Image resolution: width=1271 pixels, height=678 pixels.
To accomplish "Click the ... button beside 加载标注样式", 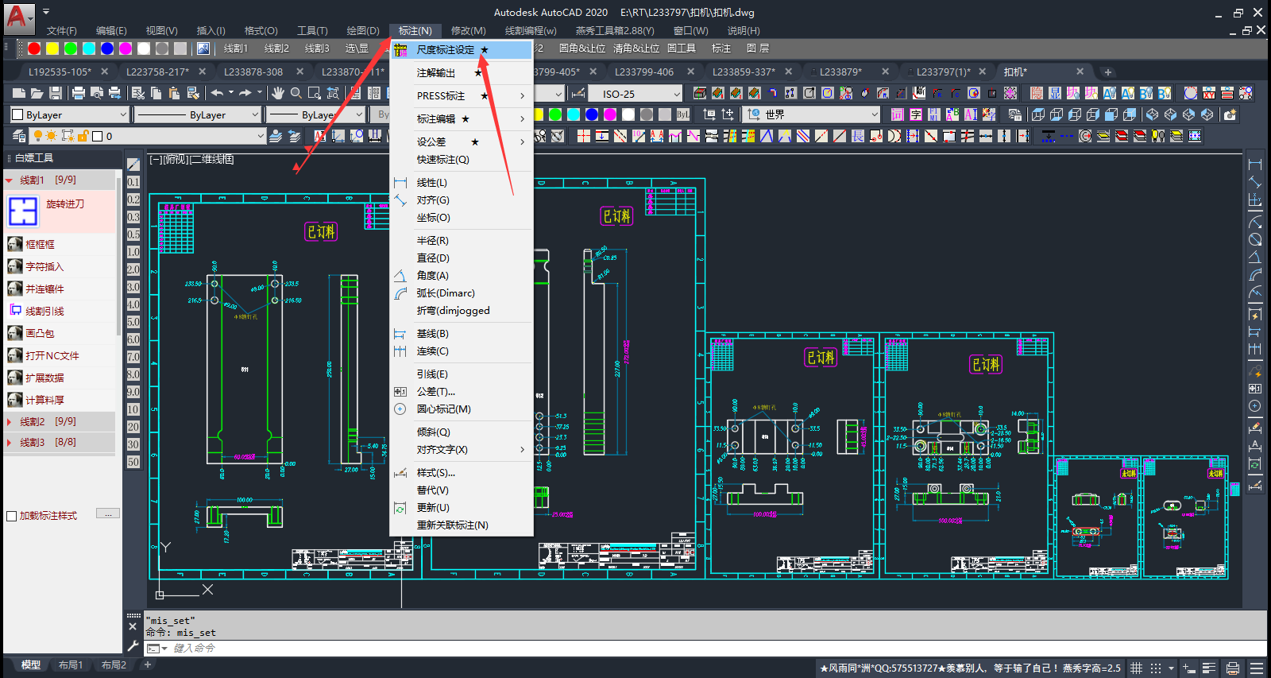I will pyautogui.click(x=108, y=513).
